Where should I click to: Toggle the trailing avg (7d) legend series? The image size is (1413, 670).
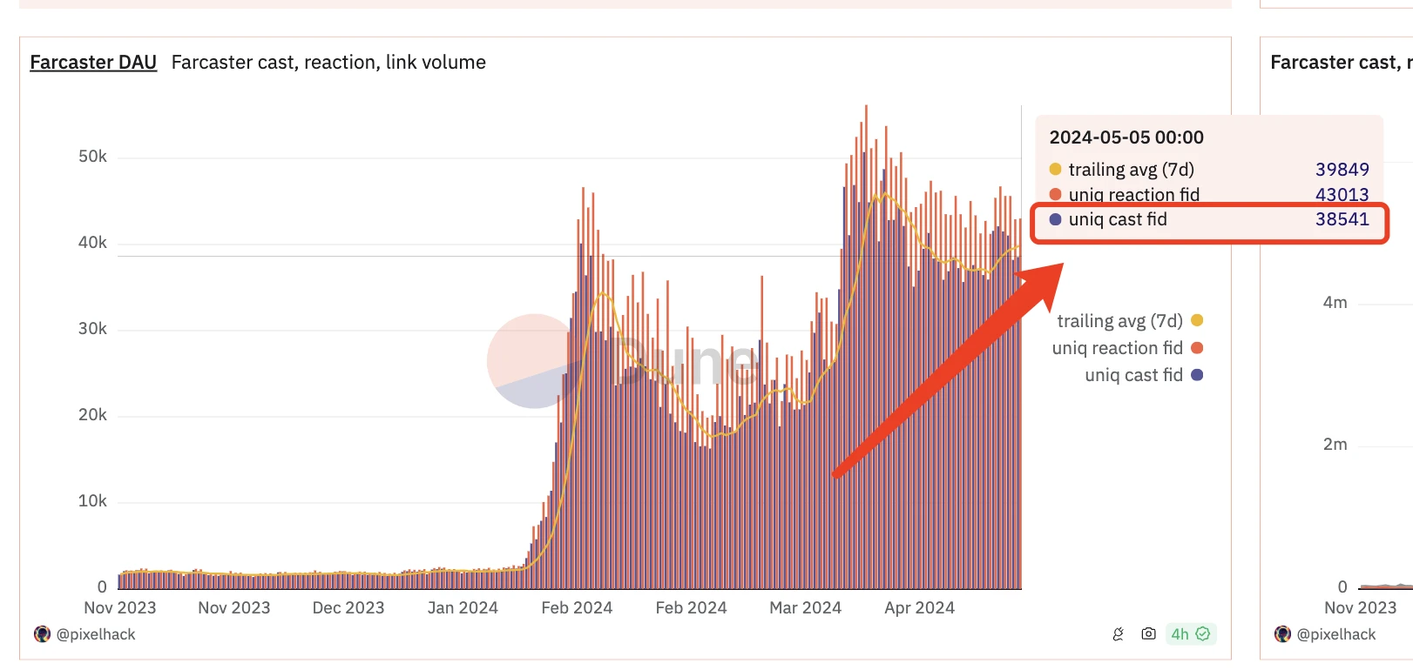pyautogui.click(x=1119, y=321)
